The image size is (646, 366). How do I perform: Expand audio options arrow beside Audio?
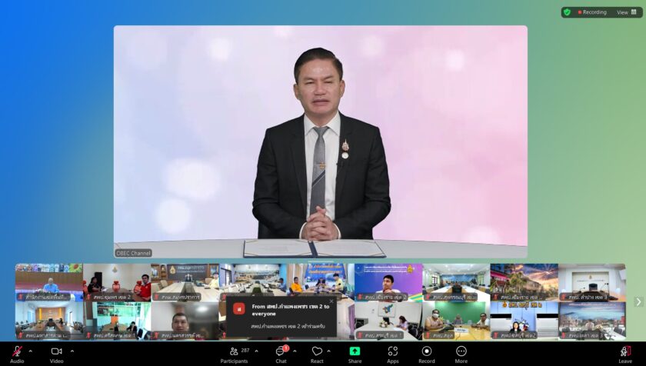pyautogui.click(x=31, y=351)
